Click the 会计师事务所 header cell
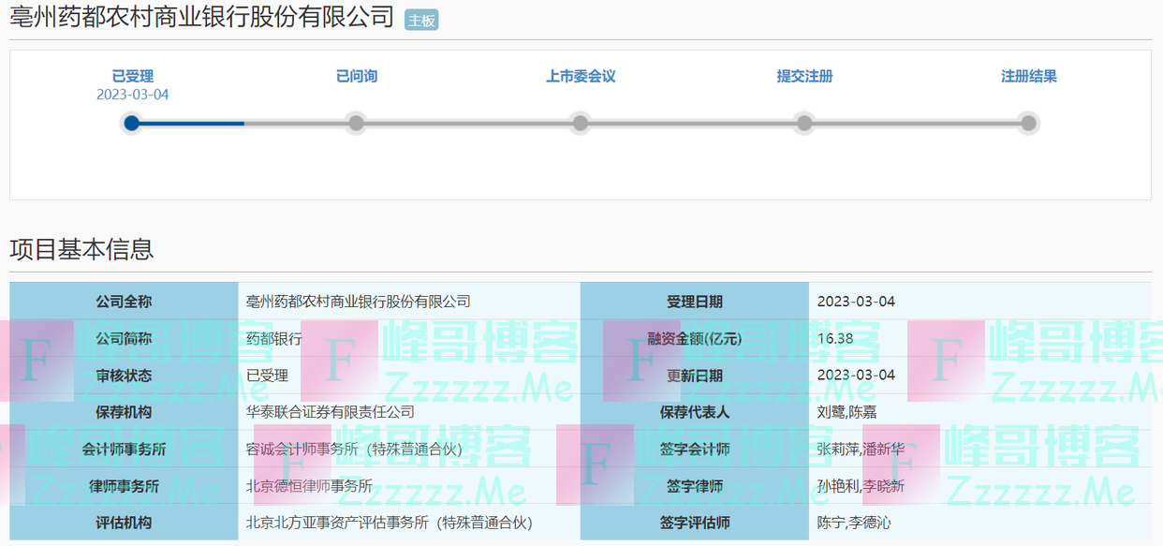 point(124,449)
